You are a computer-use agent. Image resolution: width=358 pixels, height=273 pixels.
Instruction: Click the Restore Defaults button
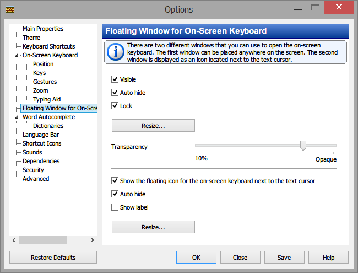point(53,258)
